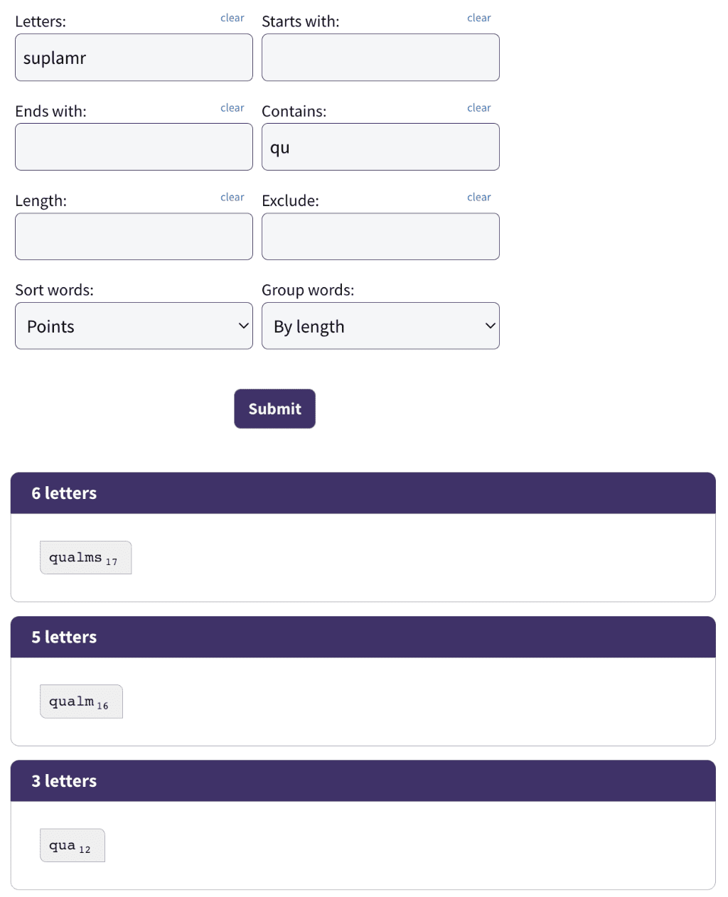Click the Starts with input field
728x897 pixels.
pos(380,58)
